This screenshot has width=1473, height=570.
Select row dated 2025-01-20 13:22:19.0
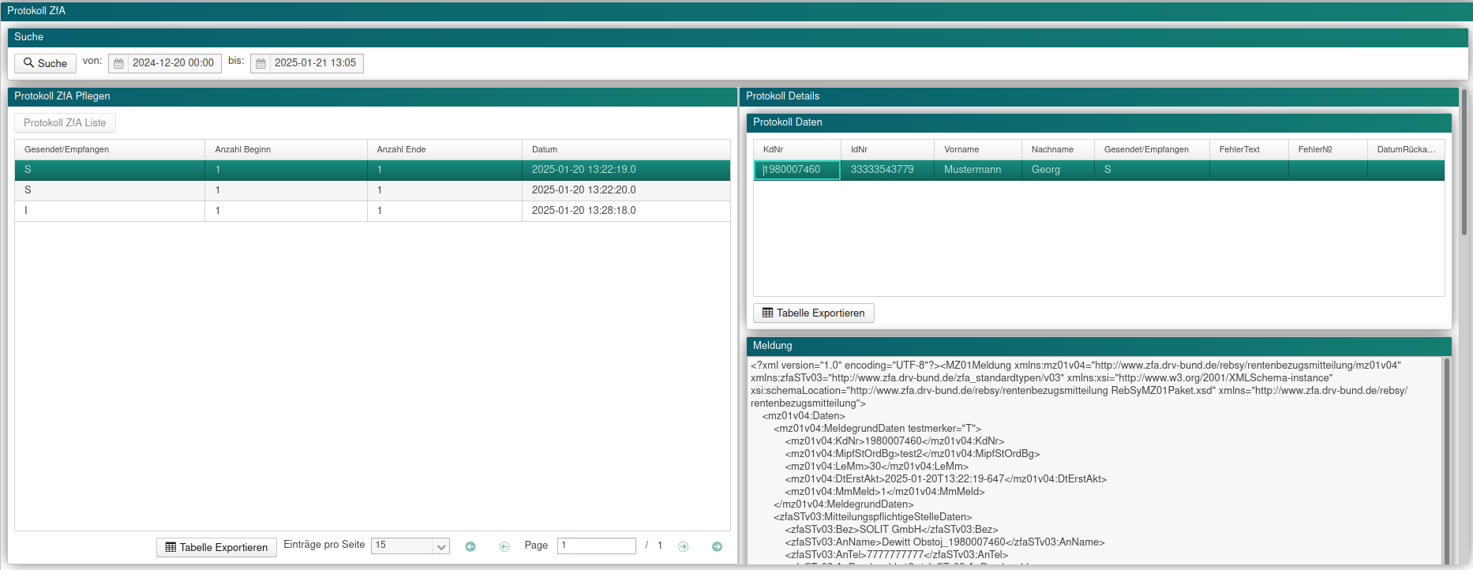tap(373, 170)
